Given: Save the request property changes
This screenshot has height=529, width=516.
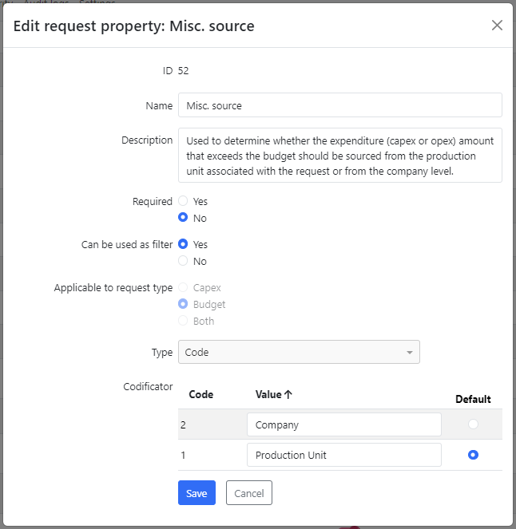Looking at the screenshot, I should click(x=196, y=493).
